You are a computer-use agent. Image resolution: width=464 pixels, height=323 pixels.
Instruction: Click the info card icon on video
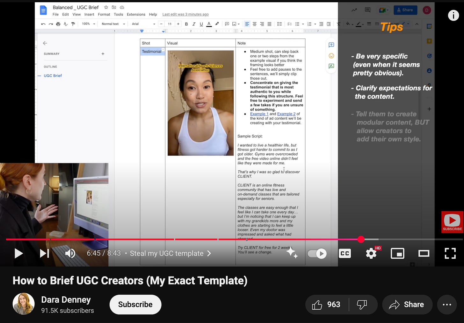[x=453, y=15]
